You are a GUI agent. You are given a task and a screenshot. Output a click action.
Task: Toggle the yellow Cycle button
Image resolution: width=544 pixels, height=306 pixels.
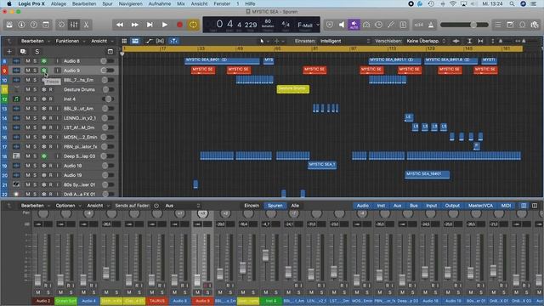pos(193,25)
